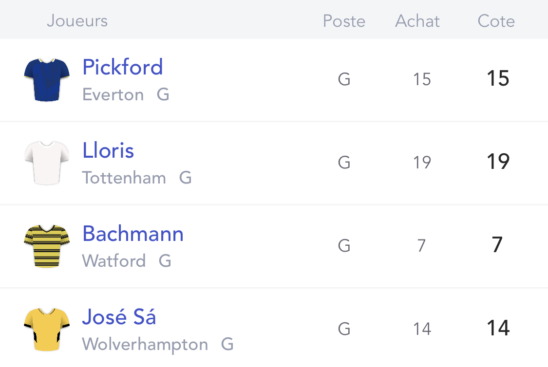Sort by the Cote column header
The image size is (548, 367).
point(496,21)
